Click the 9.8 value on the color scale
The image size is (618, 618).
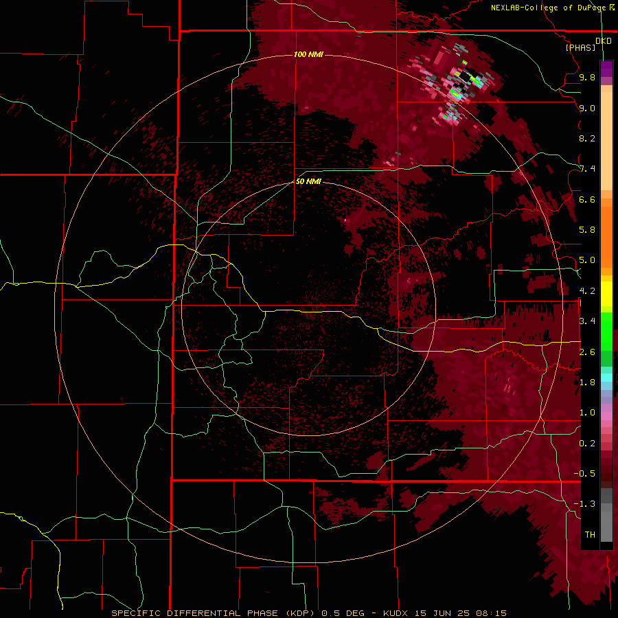(x=587, y=77)
